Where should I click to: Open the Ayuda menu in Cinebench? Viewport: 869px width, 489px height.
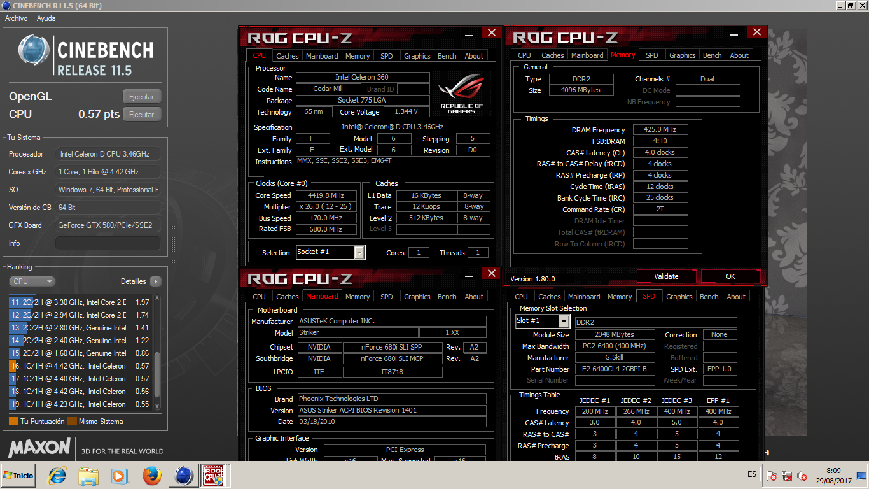[x=46, y=18]
